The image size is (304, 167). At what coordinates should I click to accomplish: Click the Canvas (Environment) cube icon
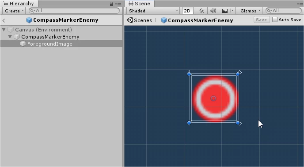click(x=11, y=30)
